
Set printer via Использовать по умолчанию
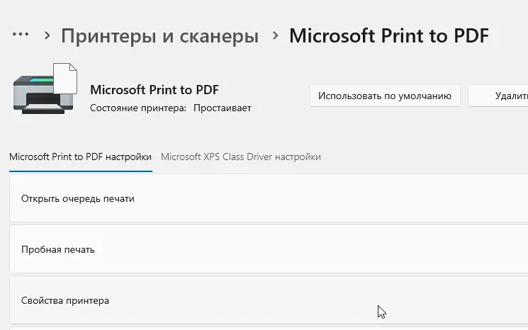(385, 96)
